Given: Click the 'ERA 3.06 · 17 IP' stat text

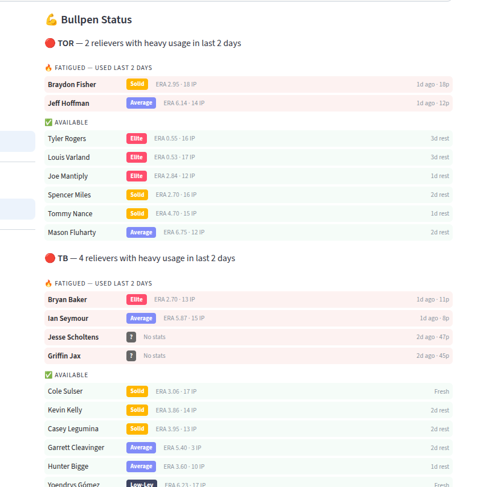Looking at the screenshot, I should [x=177, y=391].
